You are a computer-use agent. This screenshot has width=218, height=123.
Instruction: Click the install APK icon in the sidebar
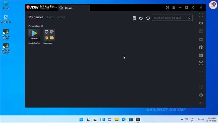point(201,55)
